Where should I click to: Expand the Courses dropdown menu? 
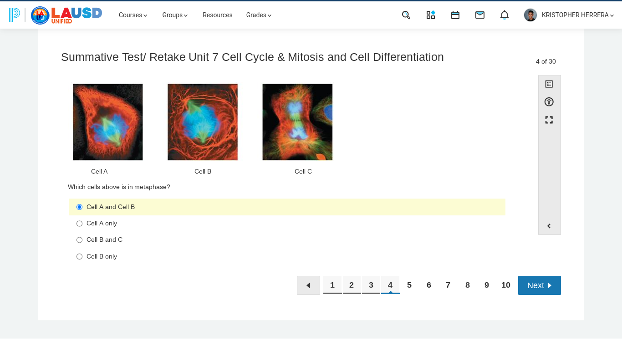pyautogui.click(x=133, y=15)
